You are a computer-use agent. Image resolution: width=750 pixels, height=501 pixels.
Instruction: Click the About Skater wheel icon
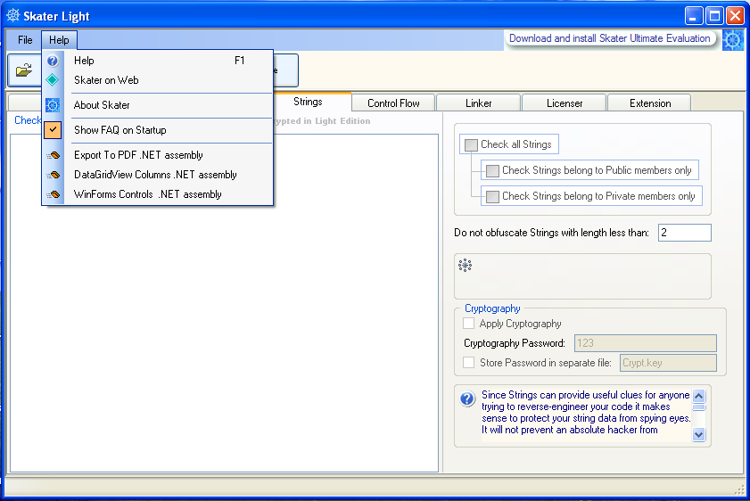53,105
